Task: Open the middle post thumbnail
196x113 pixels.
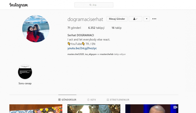Action: point(94,109)
